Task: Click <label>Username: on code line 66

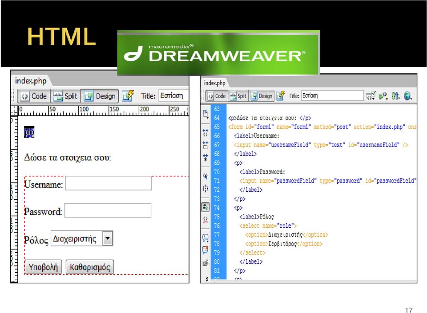Action: coord(257,136)
